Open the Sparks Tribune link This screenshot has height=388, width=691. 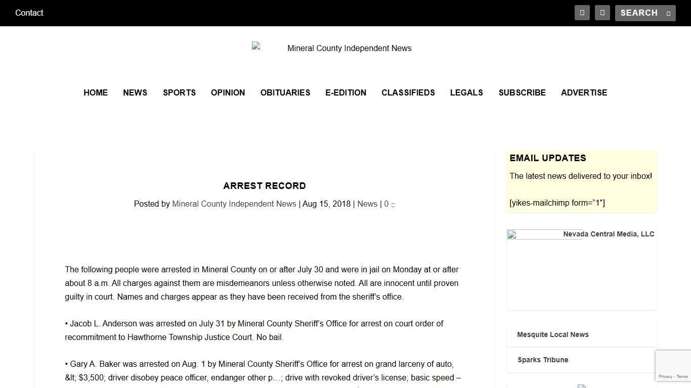pyautogui.click(x=543, y=360)
